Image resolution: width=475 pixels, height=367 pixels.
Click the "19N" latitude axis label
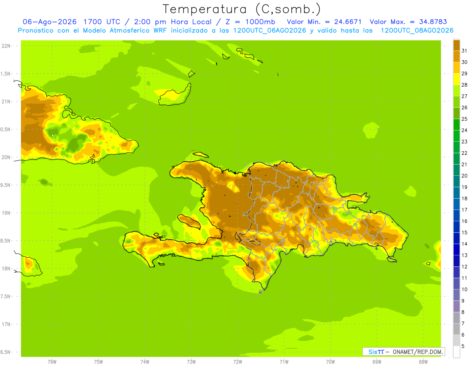(x=6, y=213)
